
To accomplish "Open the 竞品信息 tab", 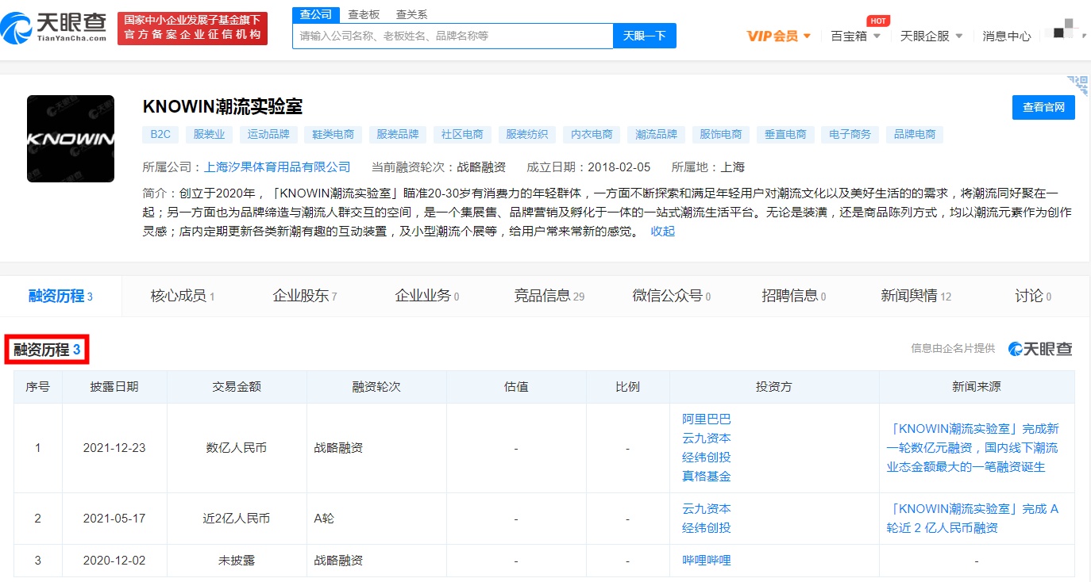I will 549,296.
